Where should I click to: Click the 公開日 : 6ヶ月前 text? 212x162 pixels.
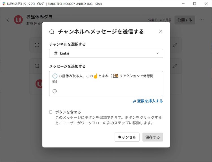[x=160, y=20]
